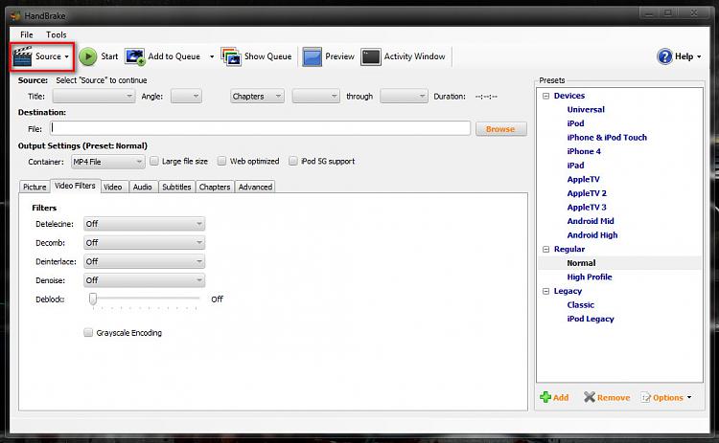Open the Container MP4 File dropdown
719x443 pixels.
click(x=107, y=162)
